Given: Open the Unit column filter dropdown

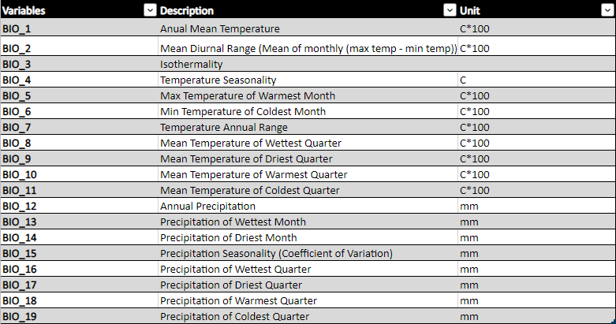Looking at the screenshot, I should [x=607, y=10].
